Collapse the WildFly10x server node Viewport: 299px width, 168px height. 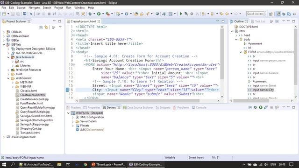(68, 113)
